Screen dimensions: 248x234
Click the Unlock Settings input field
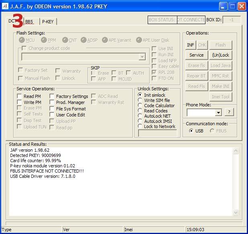click(x=158, y=133)
